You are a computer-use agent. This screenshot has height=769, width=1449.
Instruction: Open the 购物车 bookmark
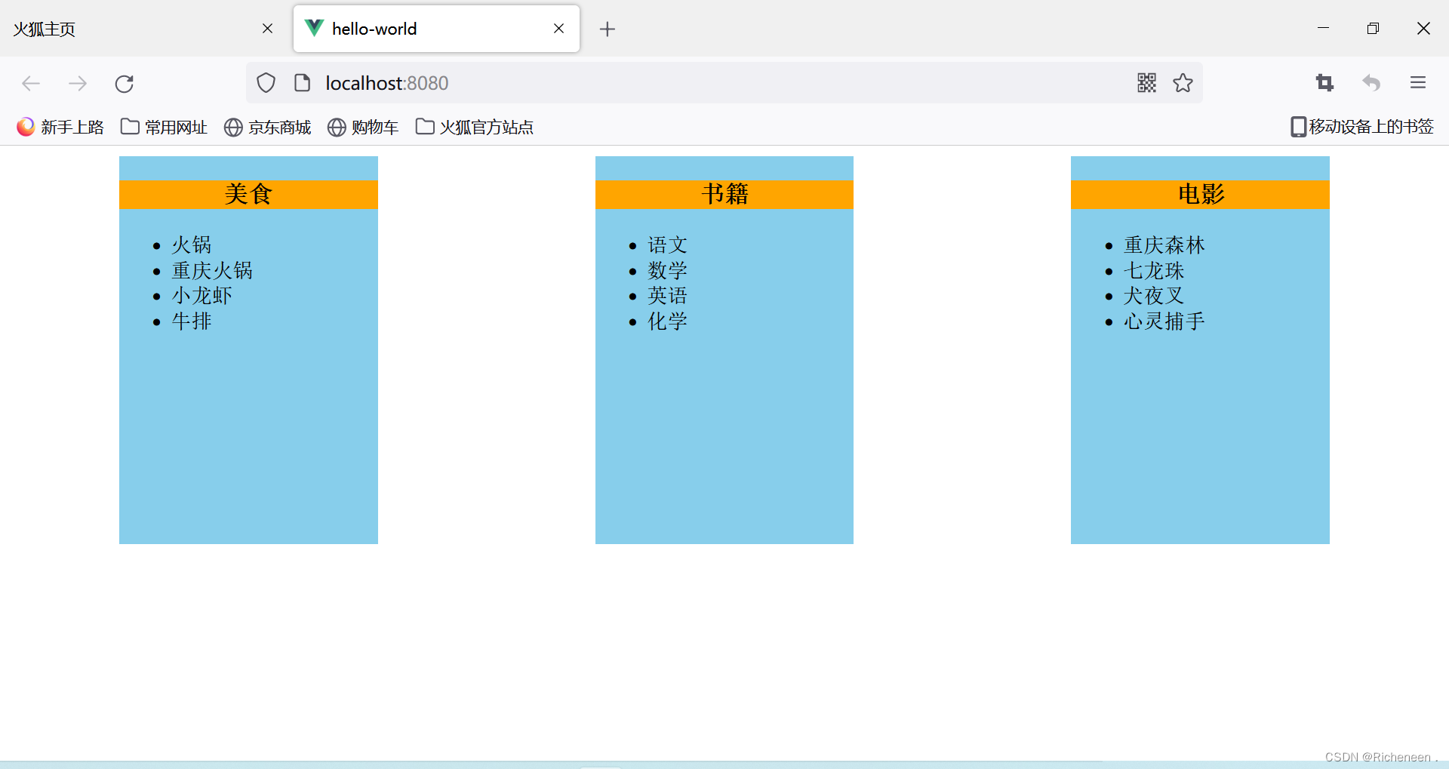[x=363, y=127]
